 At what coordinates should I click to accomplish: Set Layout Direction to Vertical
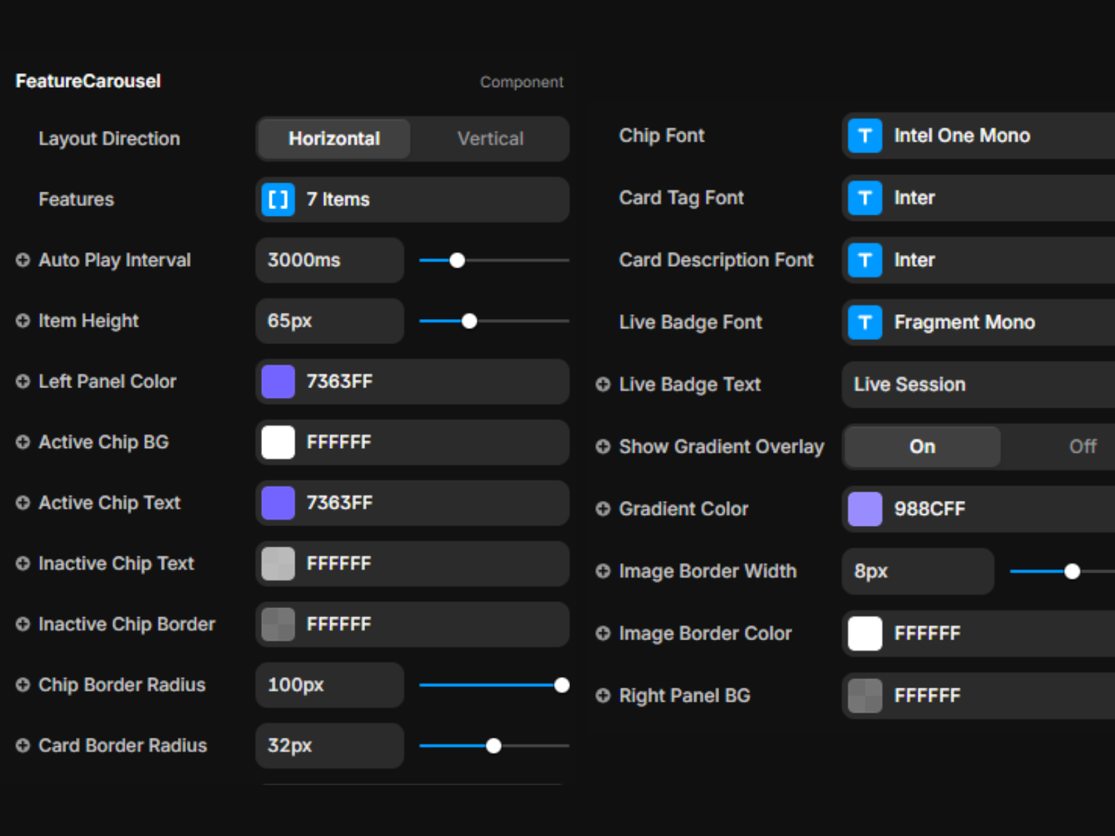point(490,139)
